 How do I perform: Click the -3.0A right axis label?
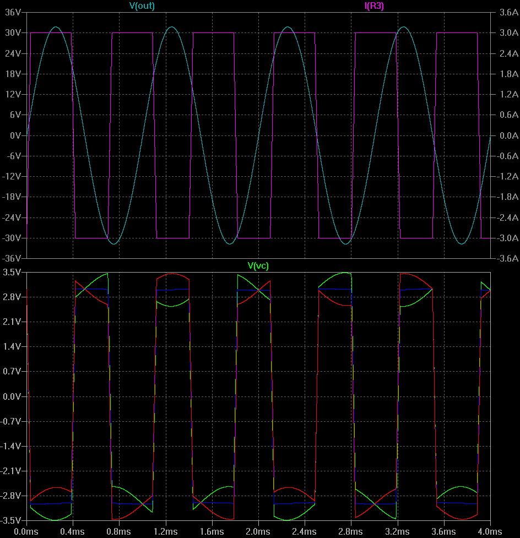(x=508, y=238)
